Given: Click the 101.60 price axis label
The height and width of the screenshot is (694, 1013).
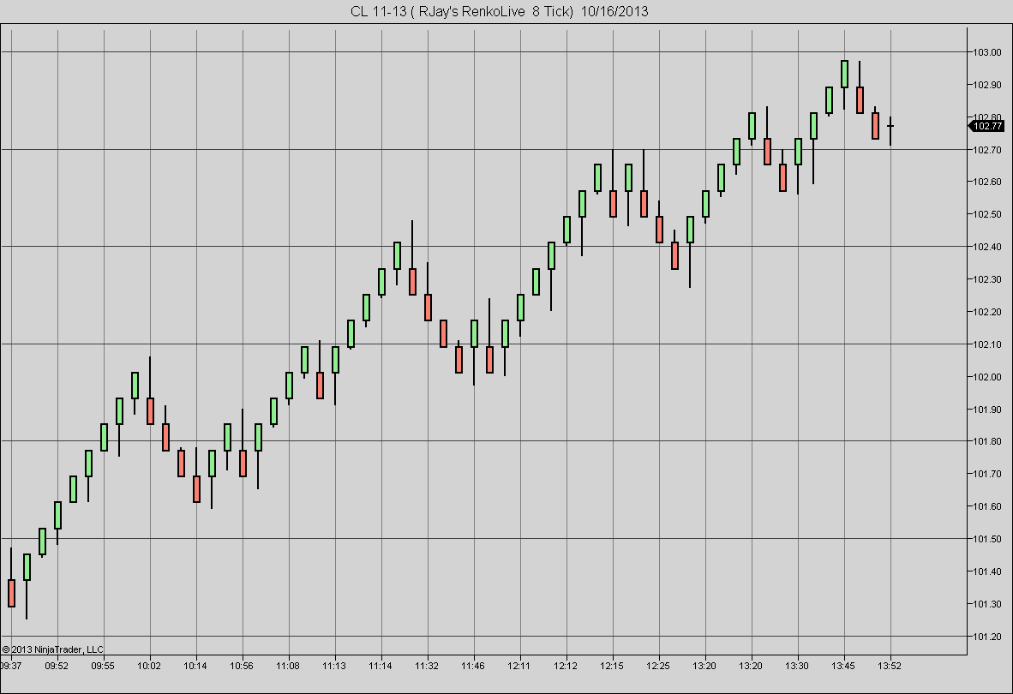Looking at the screenshot, I should click(x=987, y=506).
